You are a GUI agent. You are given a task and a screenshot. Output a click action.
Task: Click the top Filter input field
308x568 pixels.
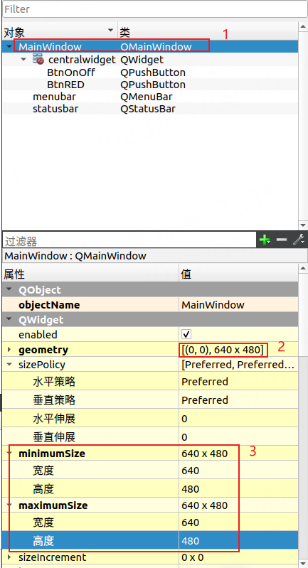point(155,9)
